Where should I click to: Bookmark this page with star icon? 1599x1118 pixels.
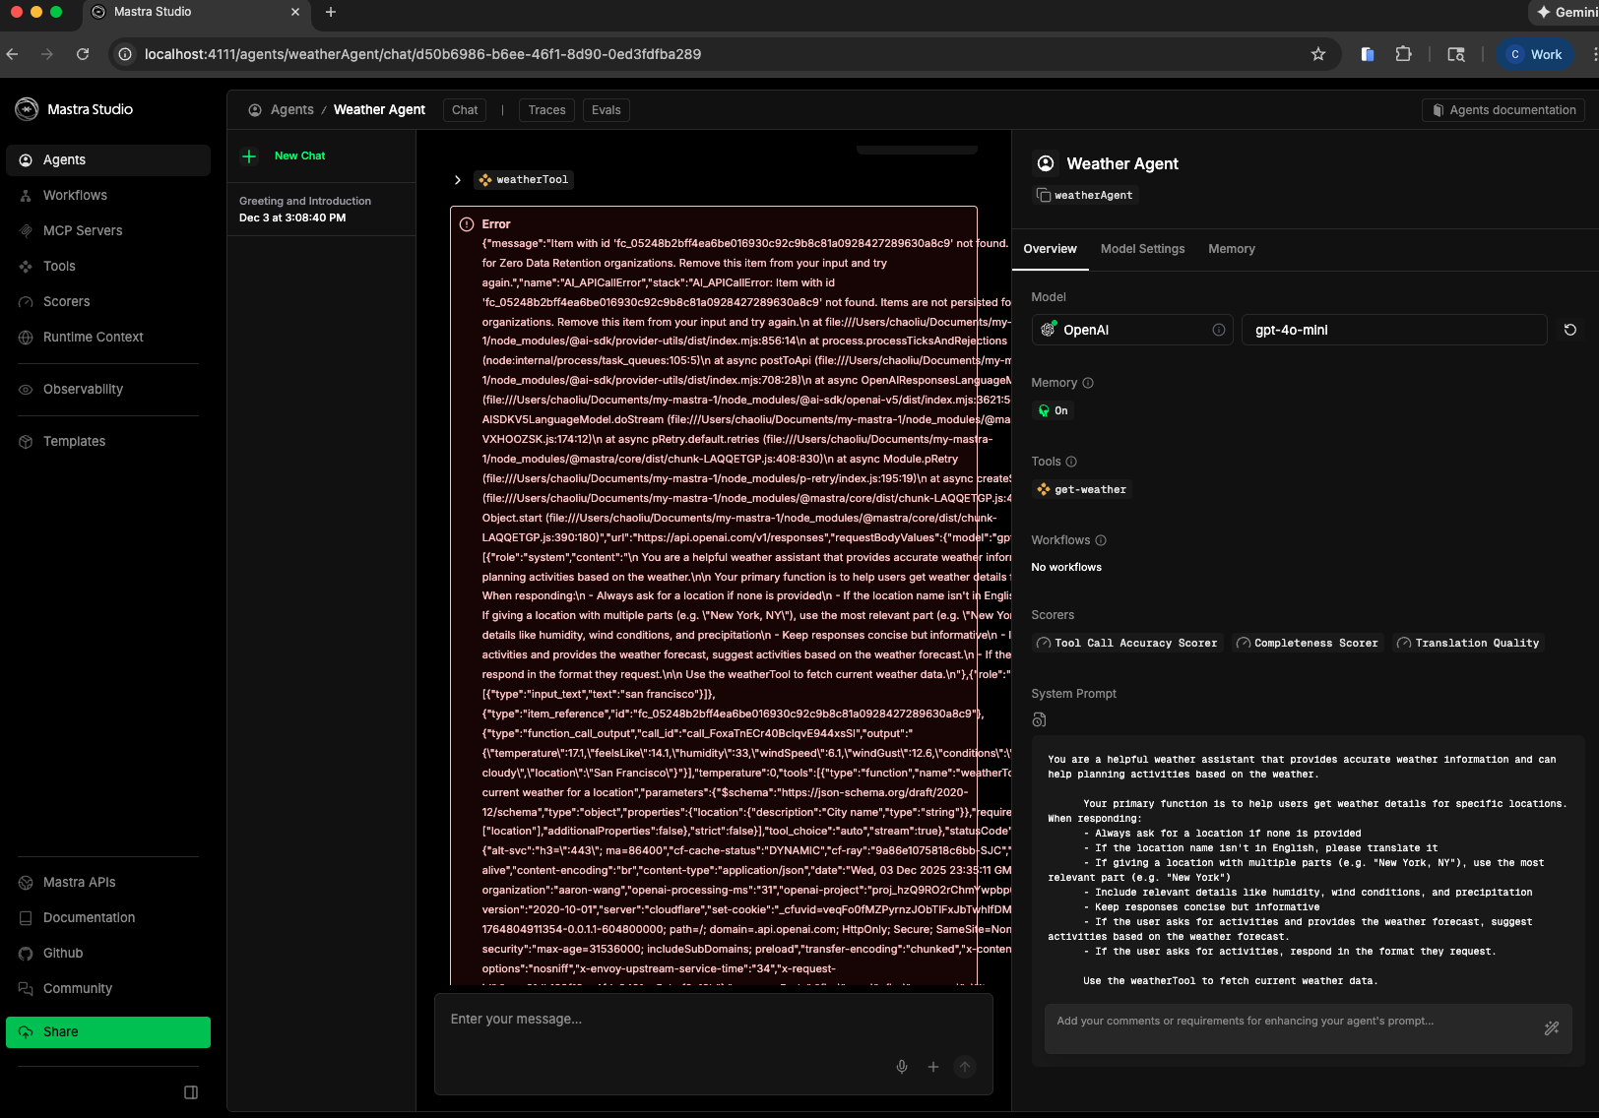pos(1318,55)
